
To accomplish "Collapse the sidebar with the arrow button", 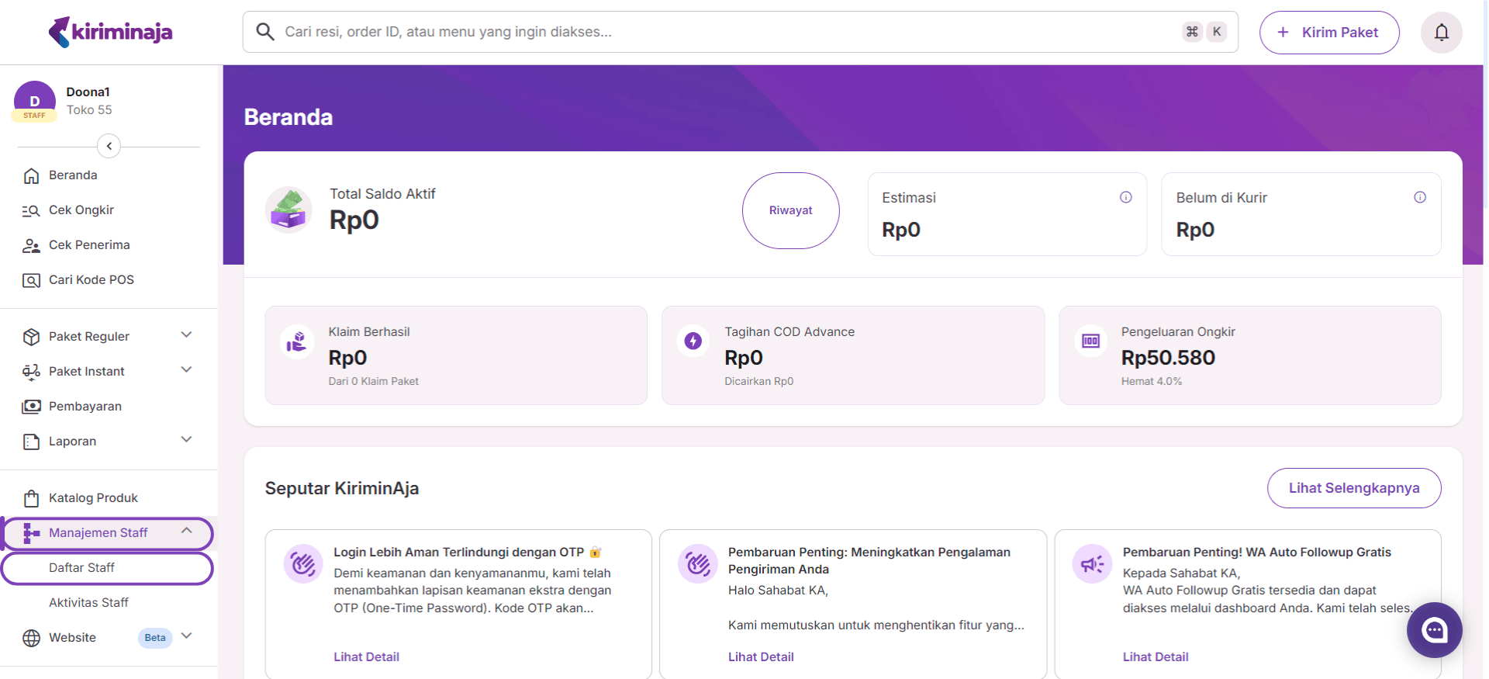I will point(109,146).
